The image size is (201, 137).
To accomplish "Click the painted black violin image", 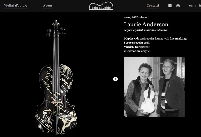I will point(56,77).
